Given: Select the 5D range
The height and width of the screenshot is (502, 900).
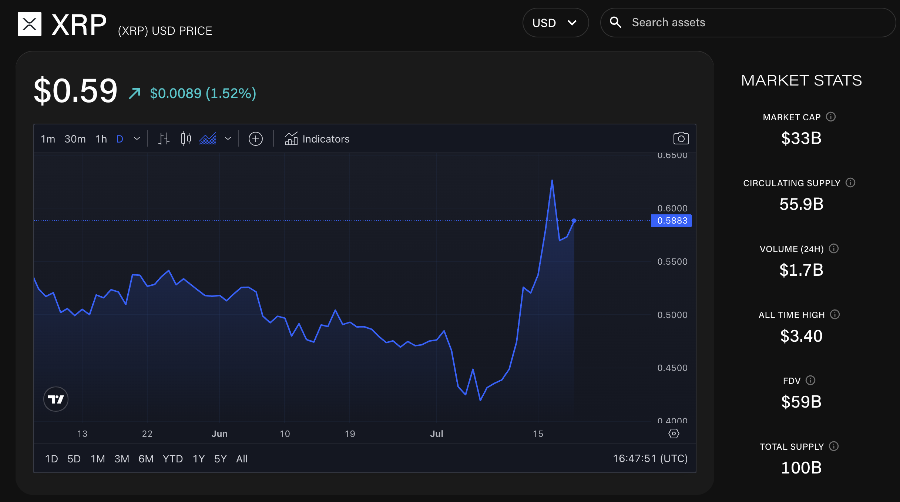Looking at the screenshot, I should [x=74, y=459].
